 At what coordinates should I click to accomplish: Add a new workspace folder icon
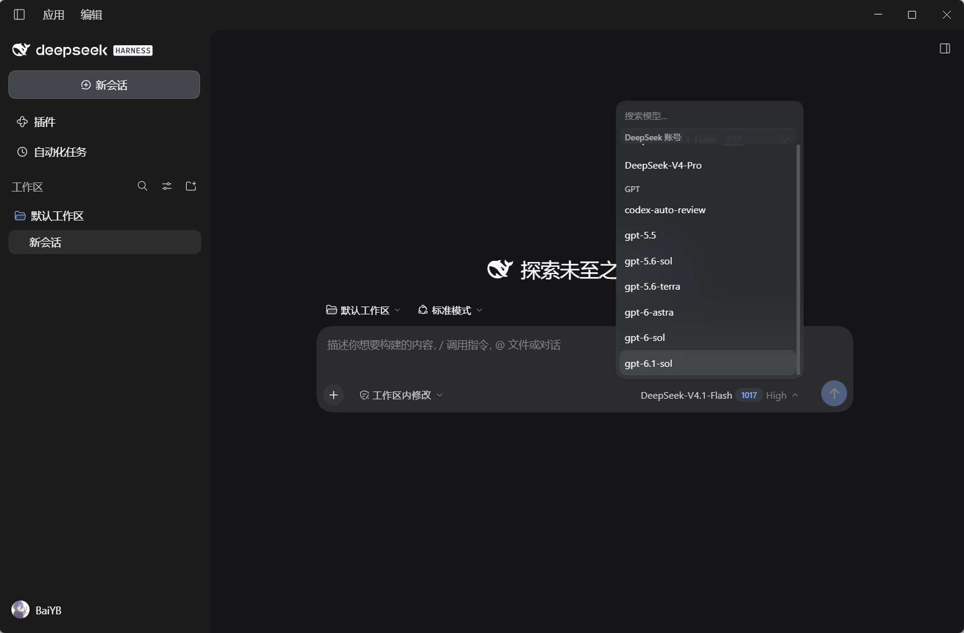click(x=191, y=186)
